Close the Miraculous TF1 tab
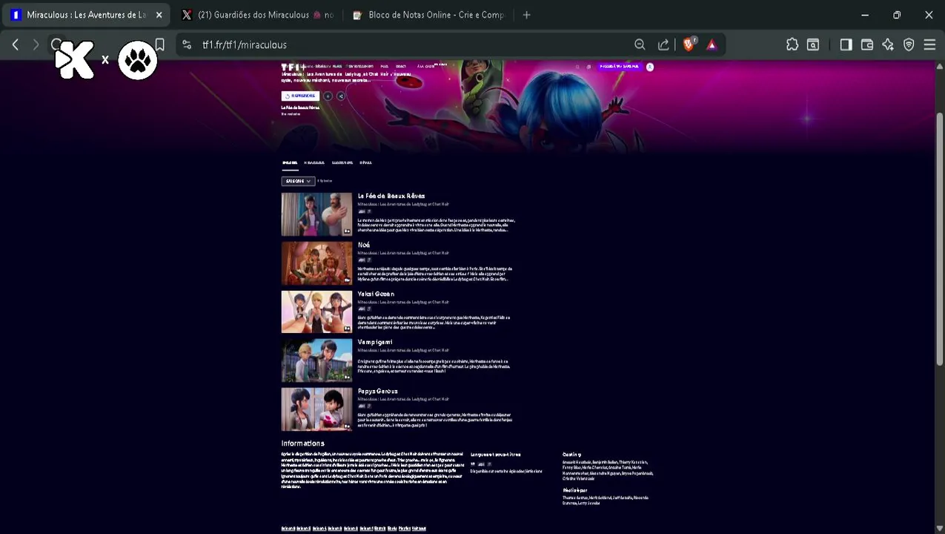Image resolution: width=945 pixels, height=534 pixels. tap(159, 15)
